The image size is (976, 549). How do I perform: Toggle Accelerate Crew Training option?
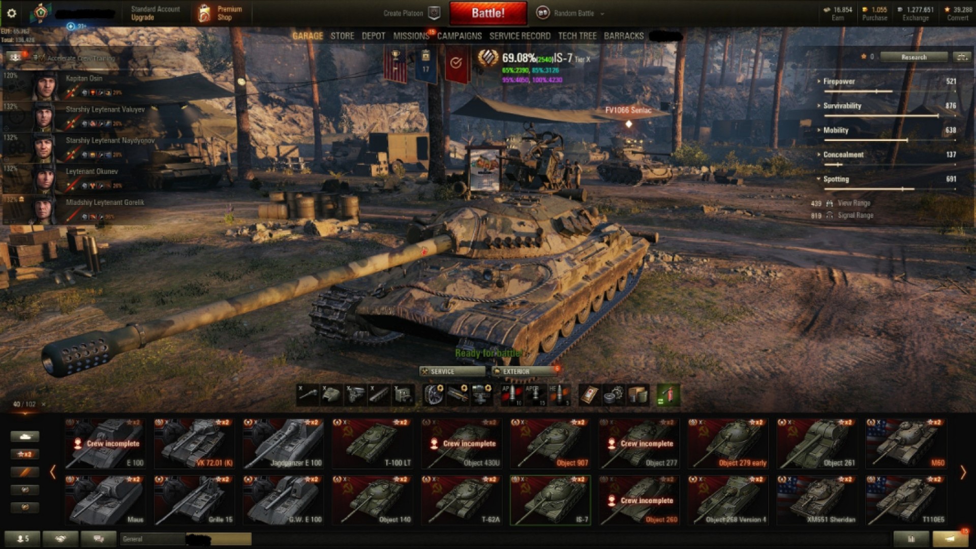pos(75,58)
